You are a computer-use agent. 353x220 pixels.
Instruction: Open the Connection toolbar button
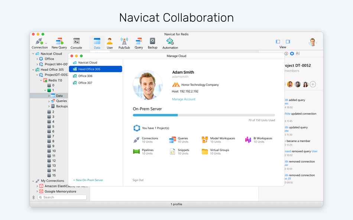pos(39,43)
